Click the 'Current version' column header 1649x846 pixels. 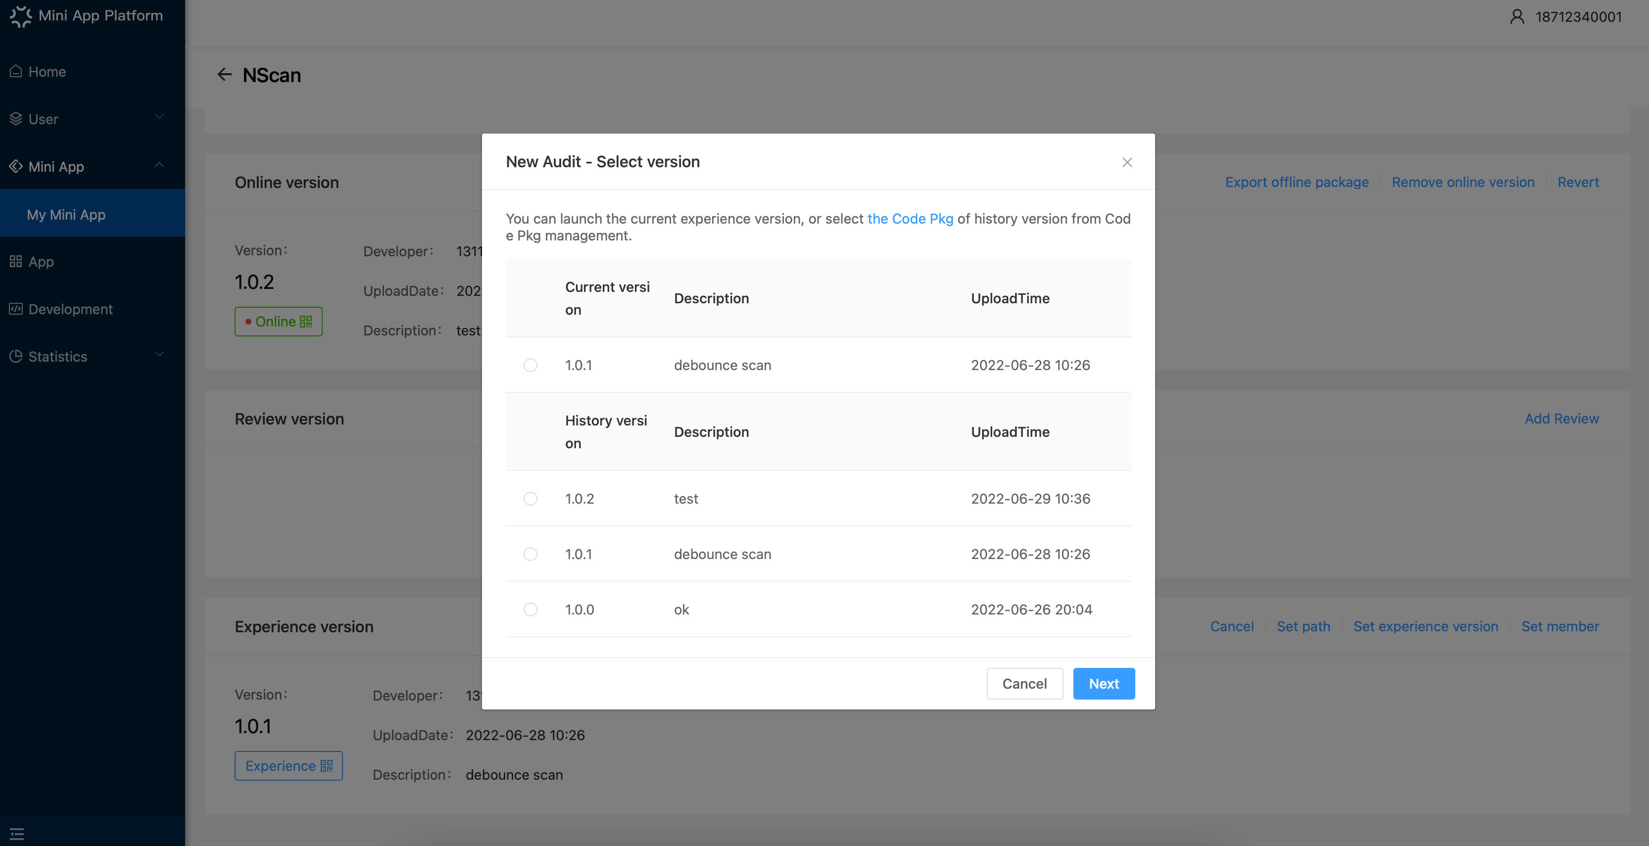607,298
